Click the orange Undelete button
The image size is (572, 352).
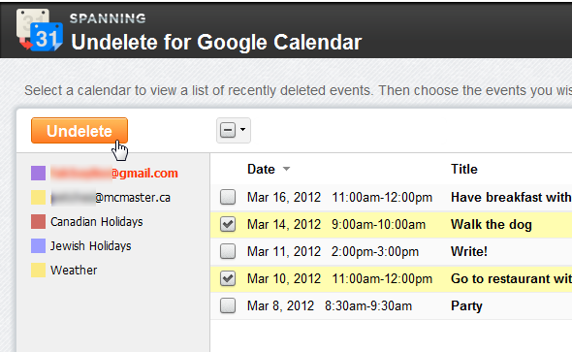click(x=79, y=131)
